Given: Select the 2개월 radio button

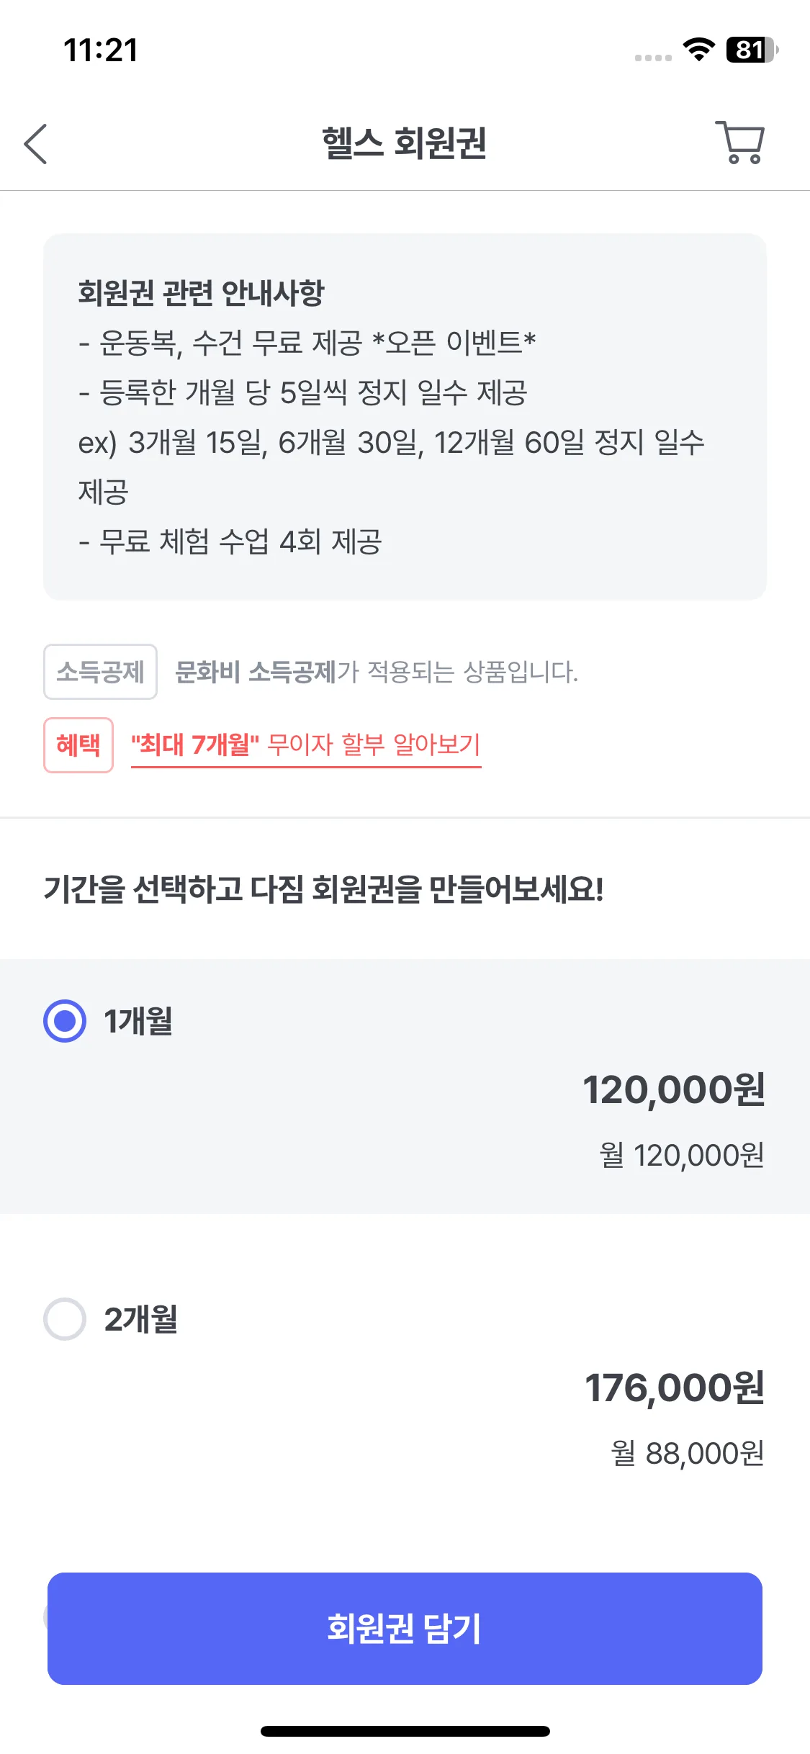Looking at the screenshot, I should click(x=65, y=1319).
